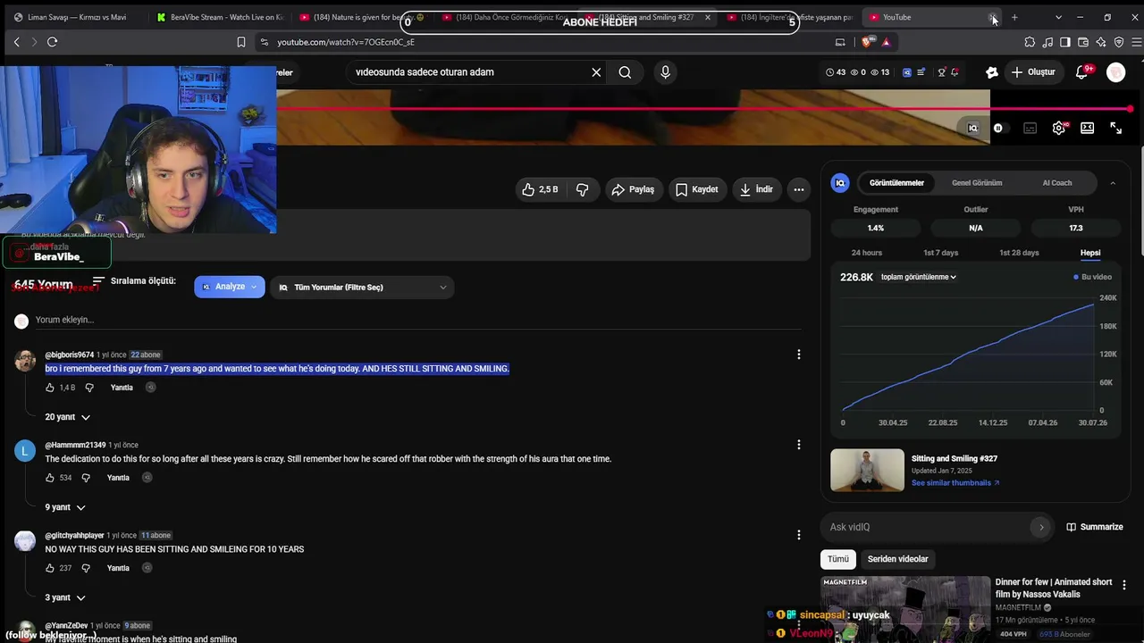Click the Summarize button
1144x643 pixels.
click(1095, 527)
